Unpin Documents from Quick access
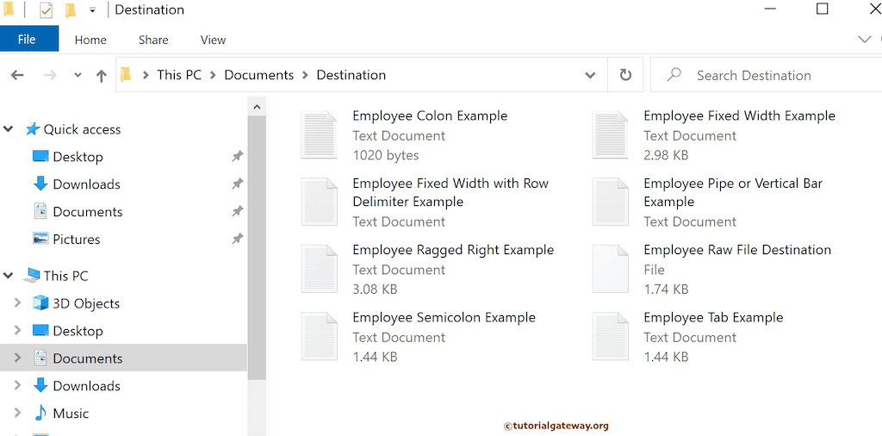This screenshot has width=882, height=436. tap(238, 211)
